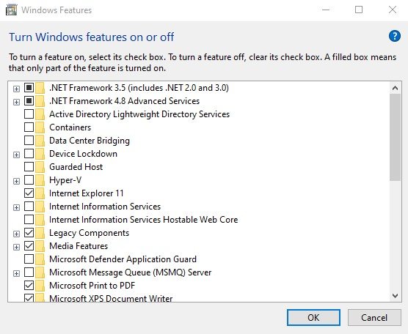Tick the Microsoft Defender Application Guard checkbox
Screen dimensions: 408x334
pos(29,259)
